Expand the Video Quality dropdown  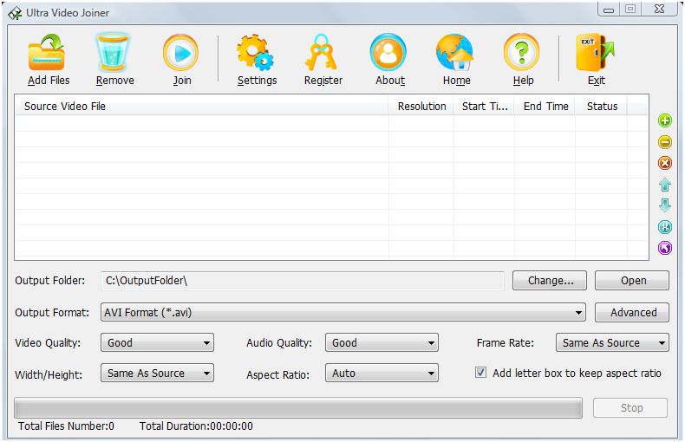tap(157, 342)
